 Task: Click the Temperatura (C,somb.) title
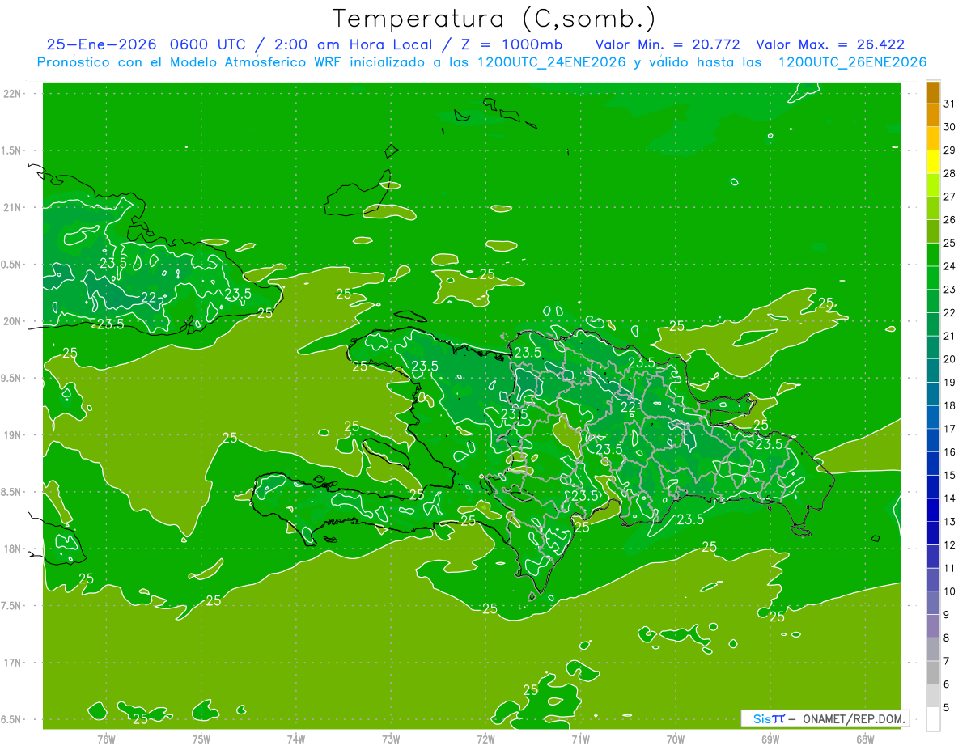[x=494, y=18]
